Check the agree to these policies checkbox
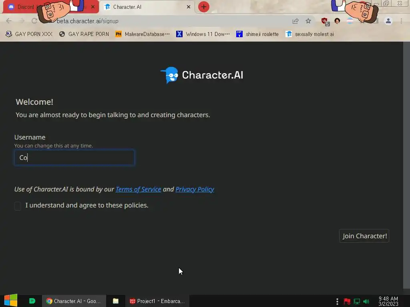Screen dimensions: 410x307 pos(18,206)
